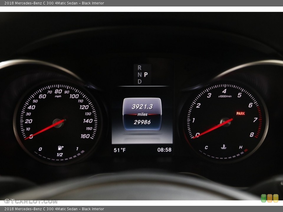Click the 60 mark on speedometer
The image size is (283, 212).
tap(42, 97)
